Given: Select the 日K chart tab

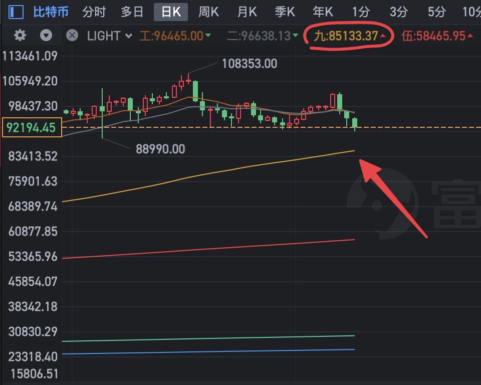Looking at the screenshot, I should (x=171, y=12).
